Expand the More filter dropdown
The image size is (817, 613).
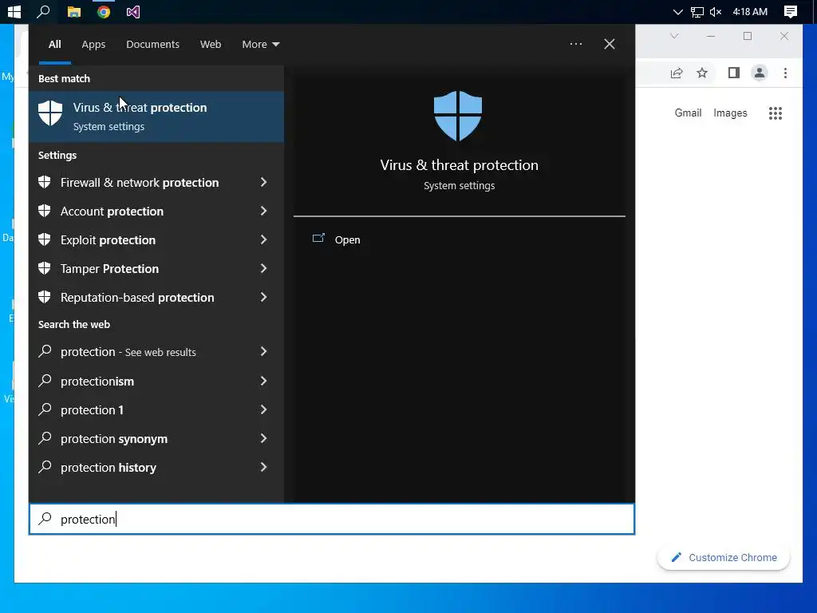pos(261,45)
